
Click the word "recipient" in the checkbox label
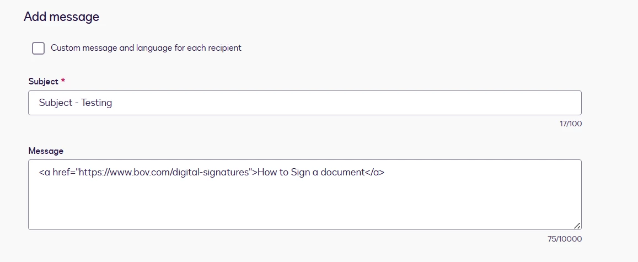[223, 48]
